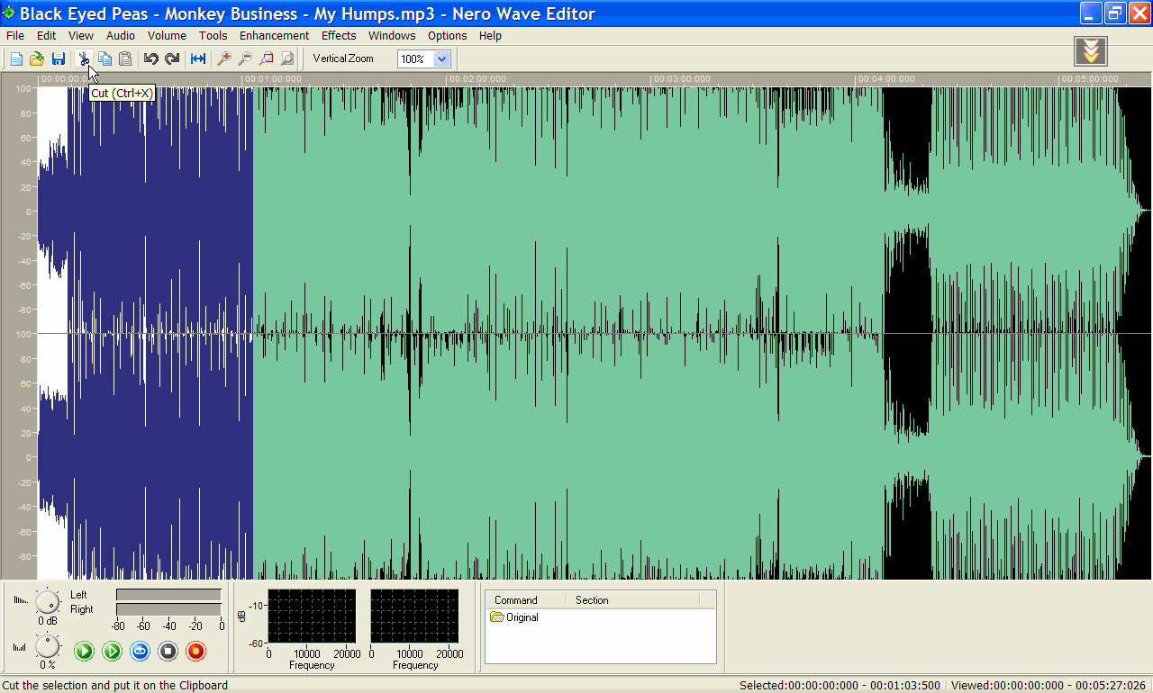Image resolution: width=1153 pixels, height=693 pixels.
Task: Click the application icon in title bar
Action: pyautogui.click(x=9, y=13)
